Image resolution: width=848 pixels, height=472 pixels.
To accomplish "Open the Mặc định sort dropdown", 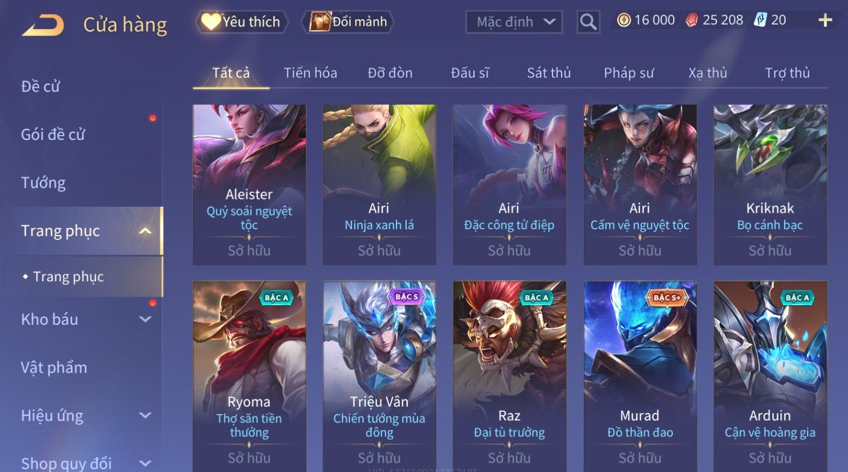I will 514,22.
